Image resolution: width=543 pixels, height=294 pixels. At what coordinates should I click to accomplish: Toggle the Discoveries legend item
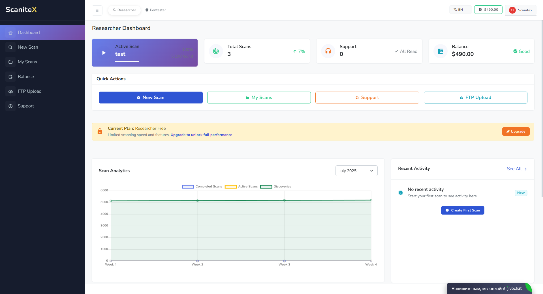[276, 187]
